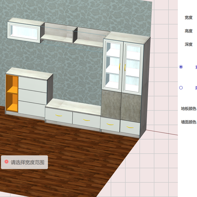Click the tall cabinet's bottom right drawer
The width and height of the screenshot is (197, 197).
[x=130, y=128]
